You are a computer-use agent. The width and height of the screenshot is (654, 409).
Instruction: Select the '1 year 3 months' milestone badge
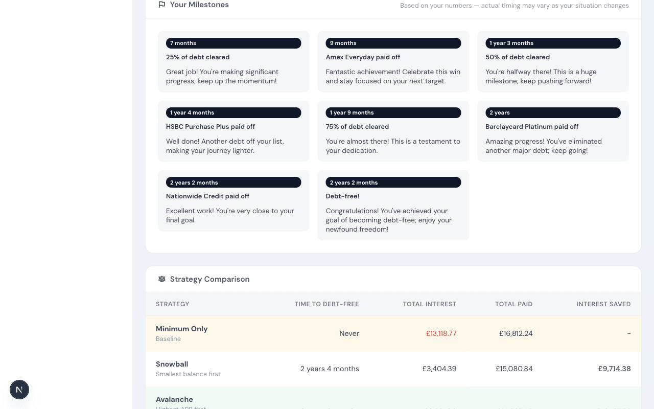pos(553,43)
